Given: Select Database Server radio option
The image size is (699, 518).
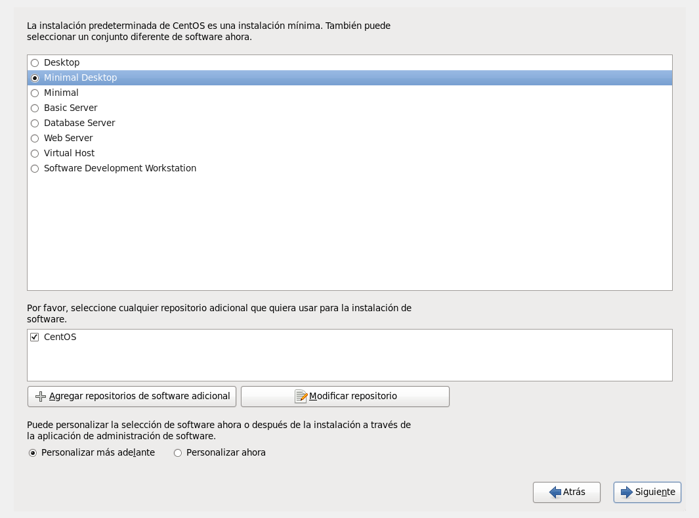Looking at the screenshot, I should tap(35, 123).
